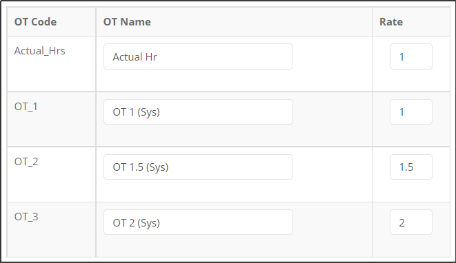
Task: Select the rate input for OT_1
Action: coord(411,112)
